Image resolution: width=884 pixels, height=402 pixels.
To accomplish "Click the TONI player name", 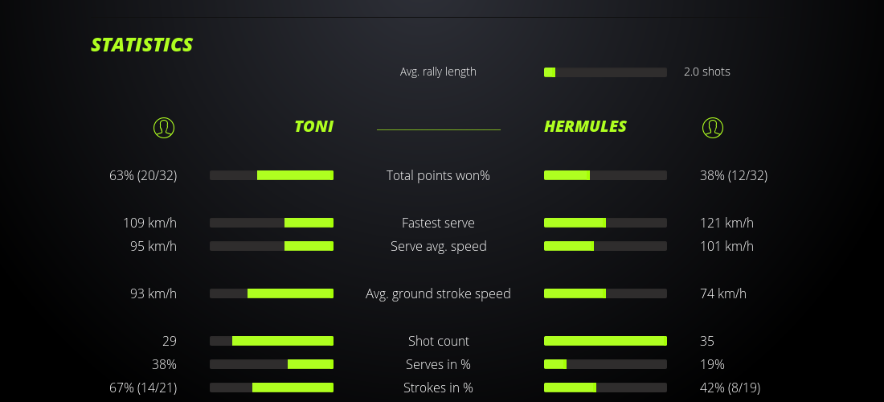I will click(x=313, y=126).
